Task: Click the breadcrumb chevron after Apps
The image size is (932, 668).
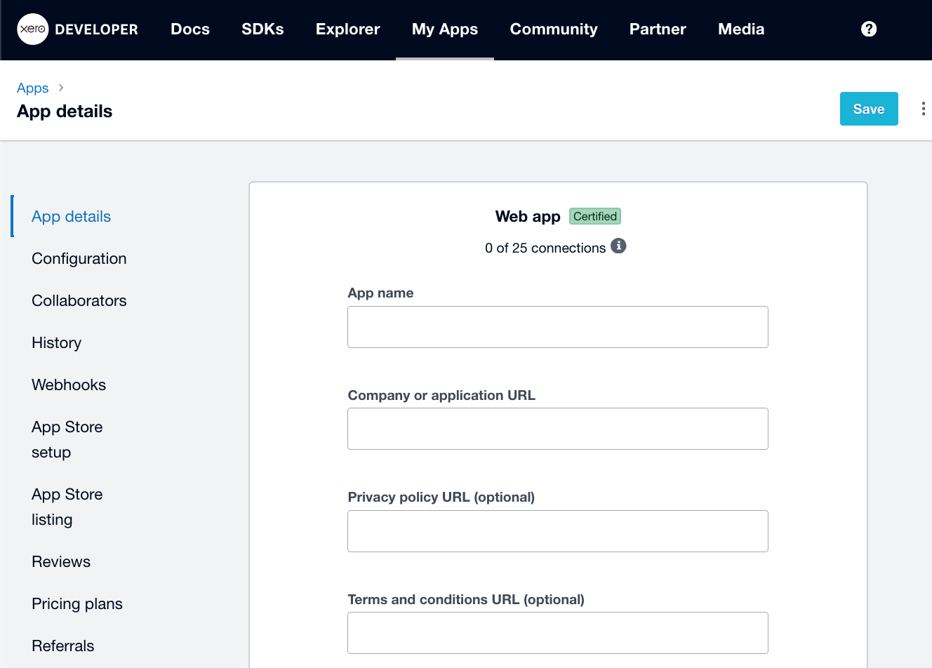Action: pyautogui.click(x=60, y=88)
